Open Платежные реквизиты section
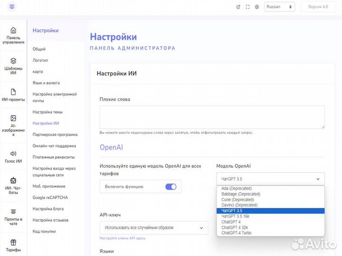The image size is (342, 256). click(53, 157)
